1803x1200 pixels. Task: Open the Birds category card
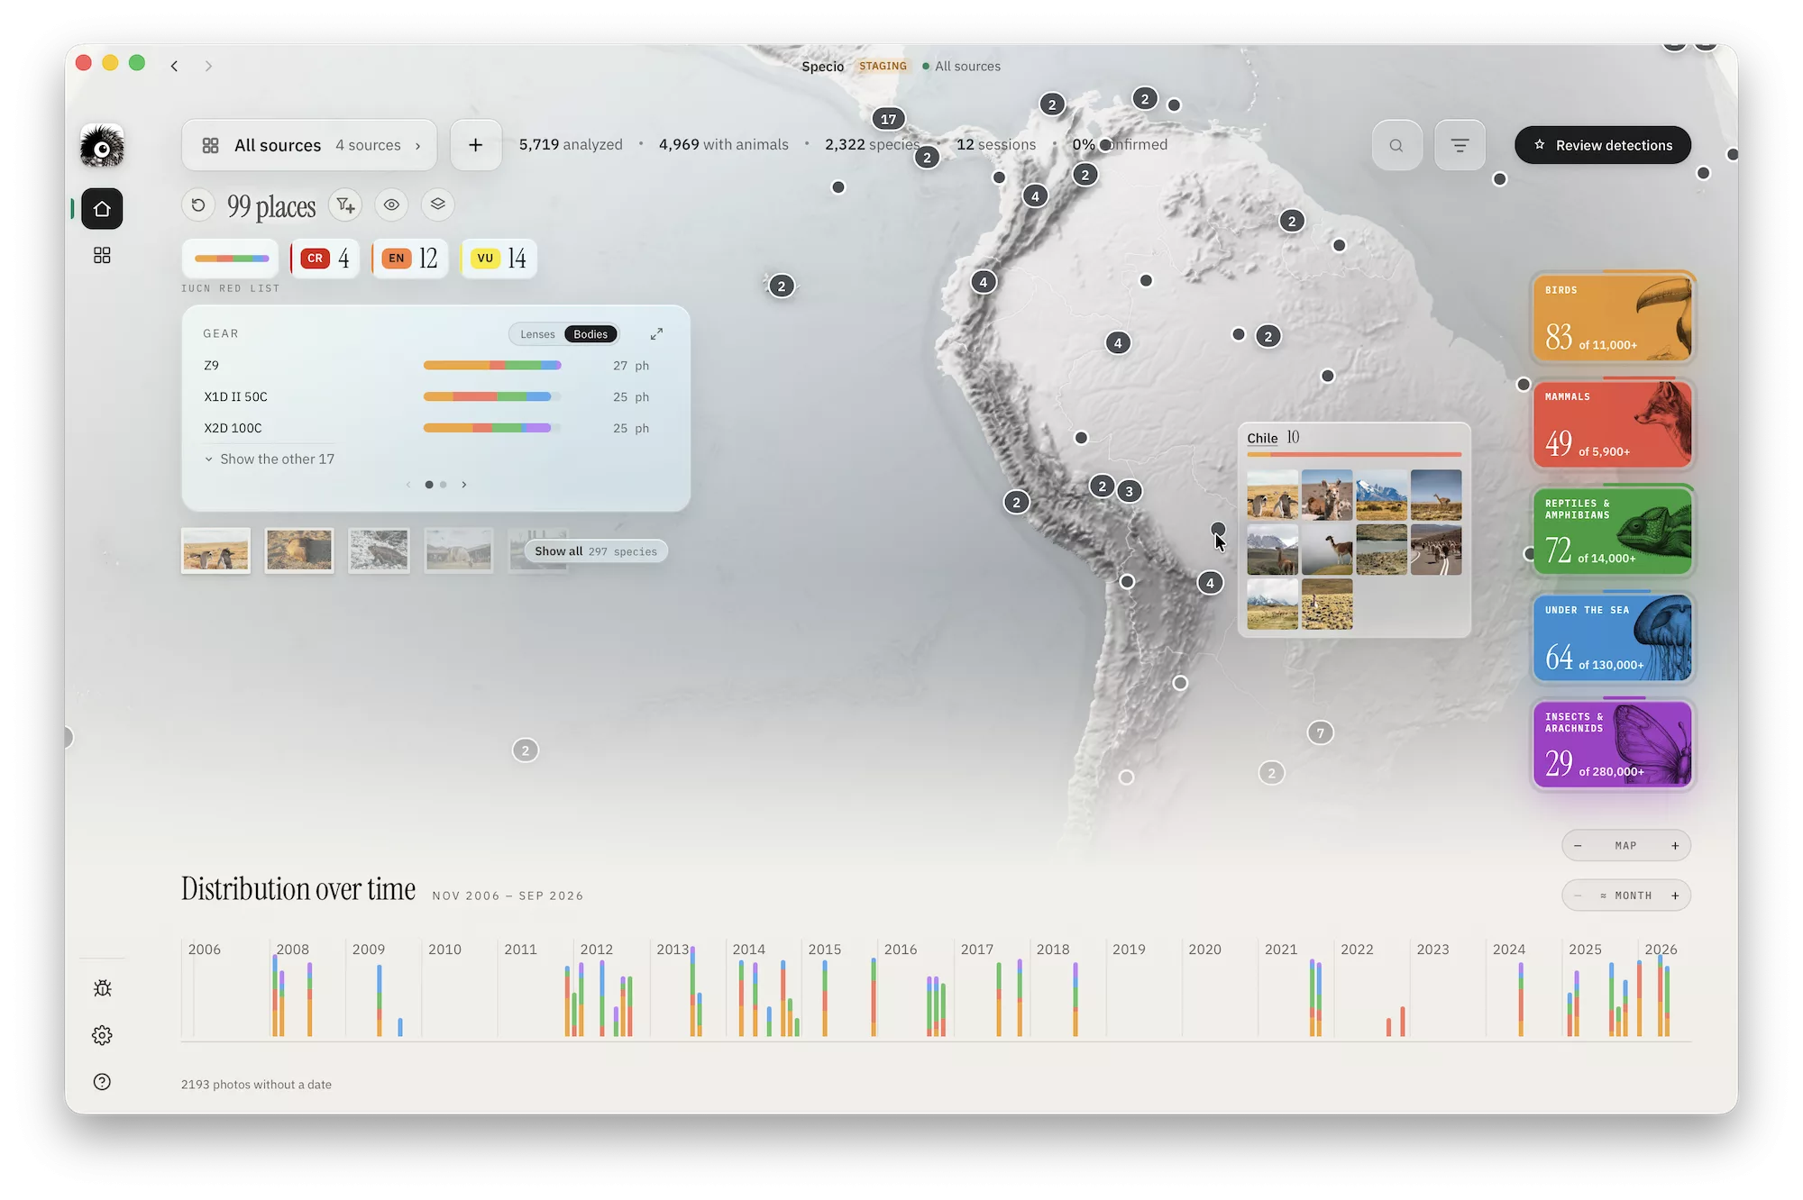[x=1612, y=318]
